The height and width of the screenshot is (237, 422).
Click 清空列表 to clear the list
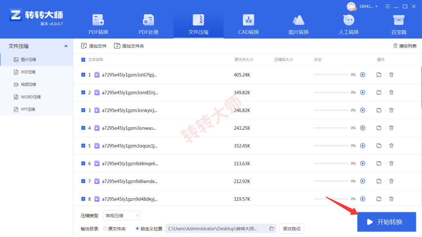(x=405, y=46)
